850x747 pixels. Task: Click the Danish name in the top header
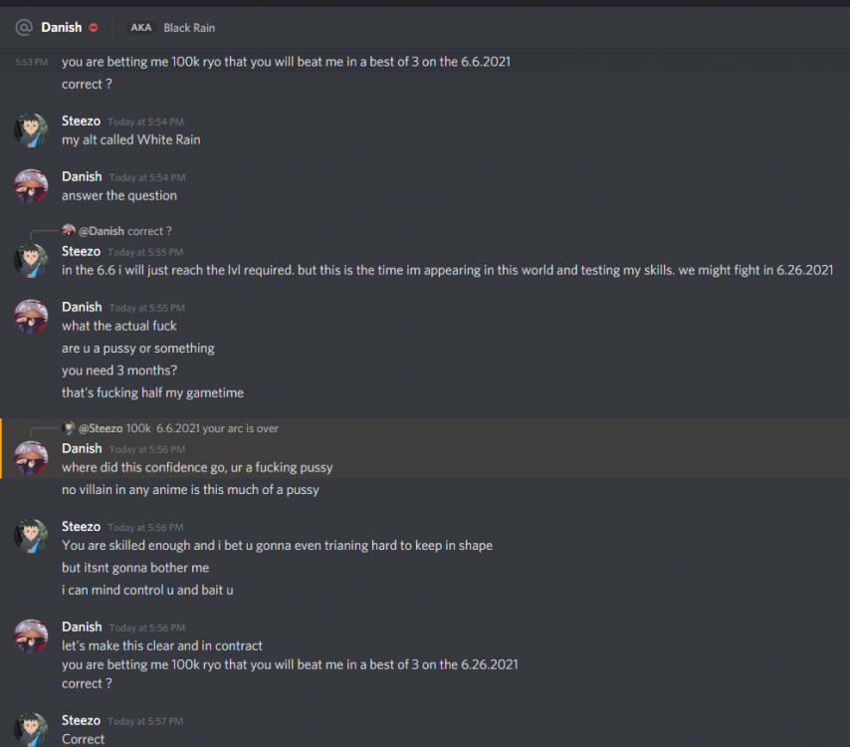(x=62, y=27)
